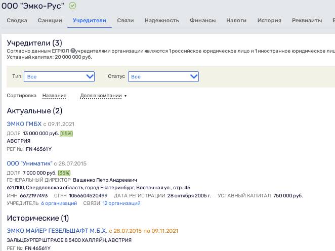Open the Налоги tab
335x251 pixels.
[236, 21]
